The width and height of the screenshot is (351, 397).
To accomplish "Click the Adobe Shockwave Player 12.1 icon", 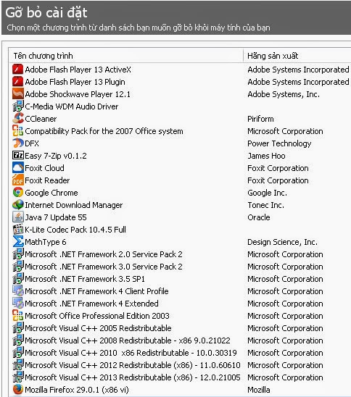I will point(18,94).
